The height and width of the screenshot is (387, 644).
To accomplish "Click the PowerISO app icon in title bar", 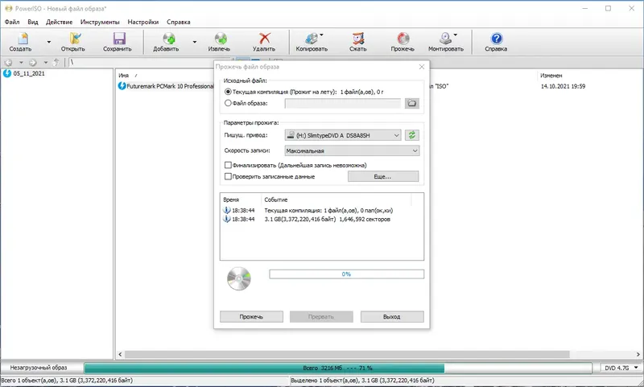I will point(8,8).
